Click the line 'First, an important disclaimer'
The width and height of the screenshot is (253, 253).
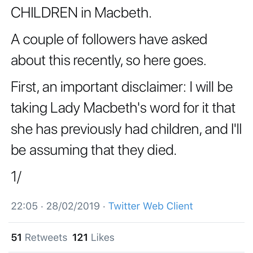(121, 87)
